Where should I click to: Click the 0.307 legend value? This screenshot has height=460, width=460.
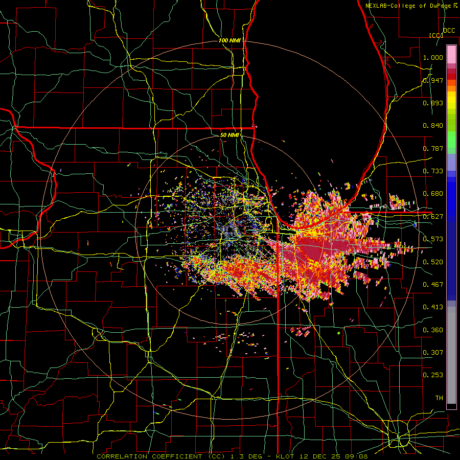(x=433, y=352)
